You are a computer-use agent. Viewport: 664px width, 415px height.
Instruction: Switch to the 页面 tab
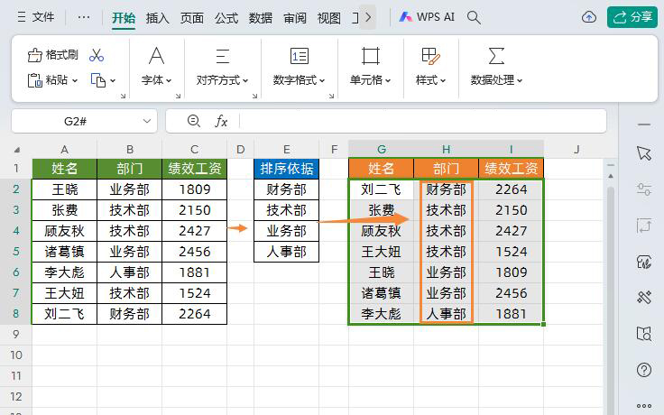pyautogui.click(x=192, y=18)
